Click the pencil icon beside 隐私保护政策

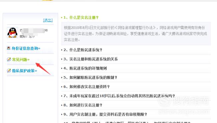point(9,71)
